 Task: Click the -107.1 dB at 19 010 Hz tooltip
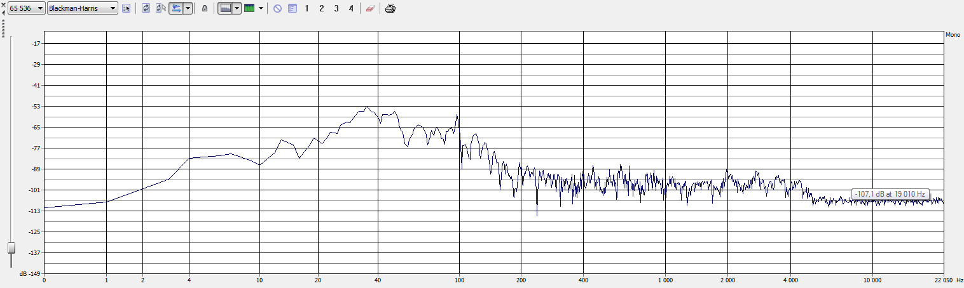pos(890,193)
